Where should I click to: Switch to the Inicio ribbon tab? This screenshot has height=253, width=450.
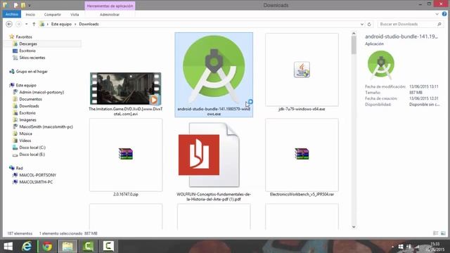(x=30, y=14)
